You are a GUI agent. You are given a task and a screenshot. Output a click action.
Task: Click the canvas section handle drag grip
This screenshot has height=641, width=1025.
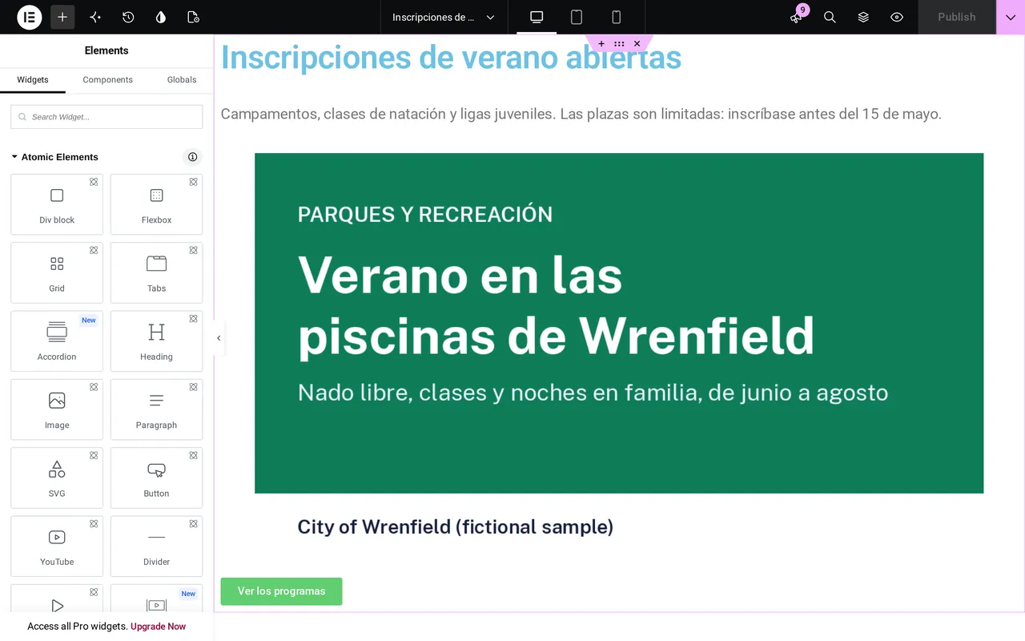[619, 44]
